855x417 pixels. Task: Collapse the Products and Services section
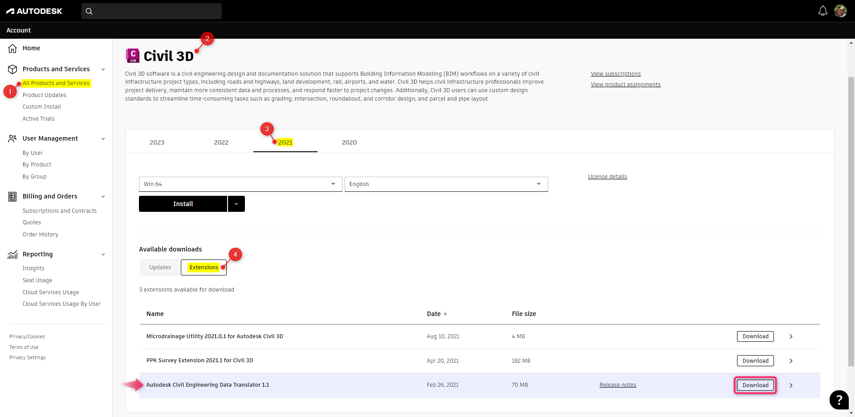(x=103, y=69)
